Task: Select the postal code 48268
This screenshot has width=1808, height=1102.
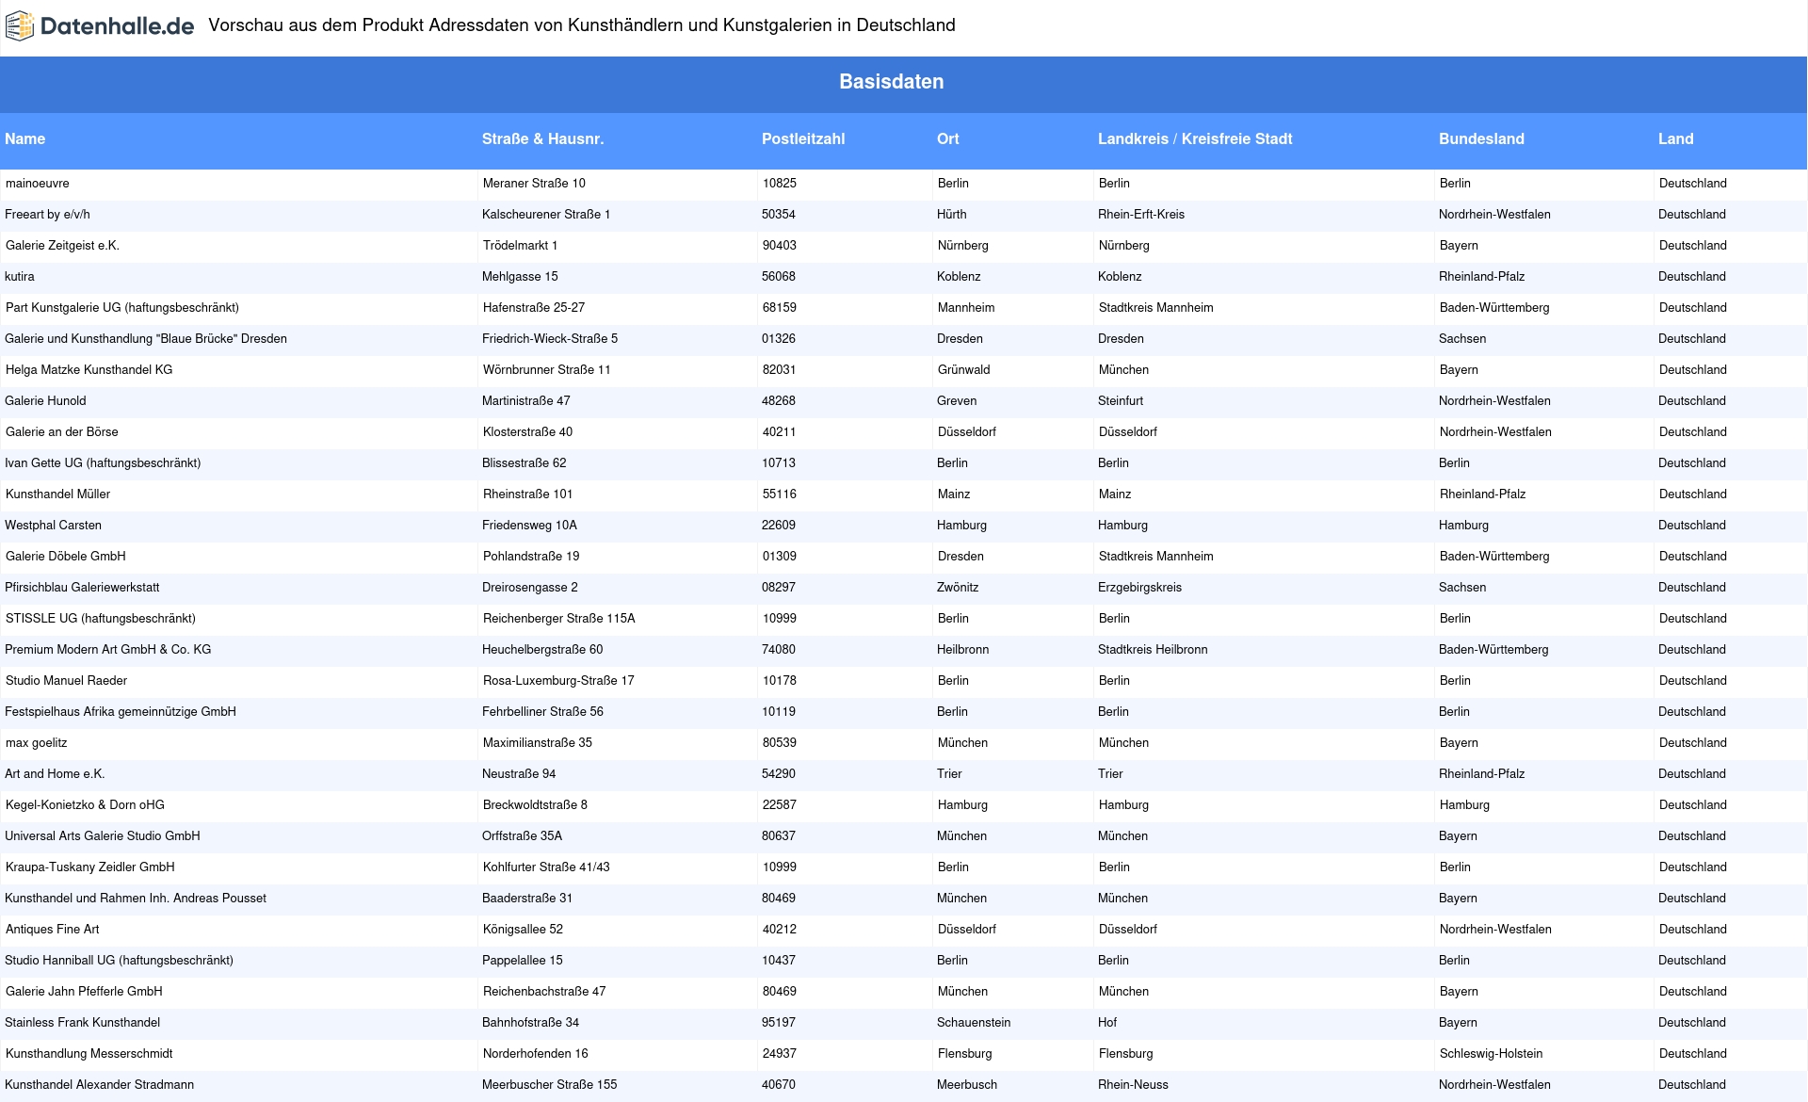Action: click(x=779, y=401)
